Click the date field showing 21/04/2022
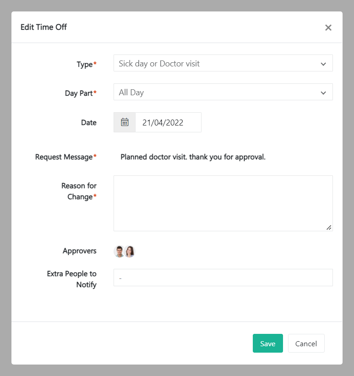354x376 pixels. [168, 123]
